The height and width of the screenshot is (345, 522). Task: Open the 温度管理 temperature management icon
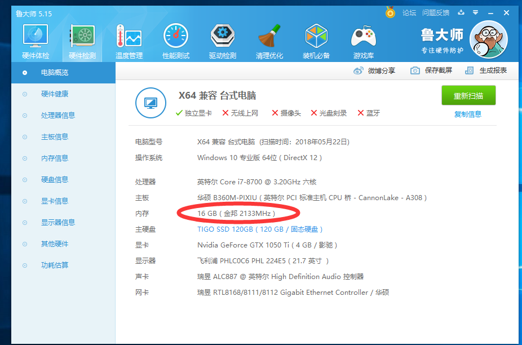129,42
